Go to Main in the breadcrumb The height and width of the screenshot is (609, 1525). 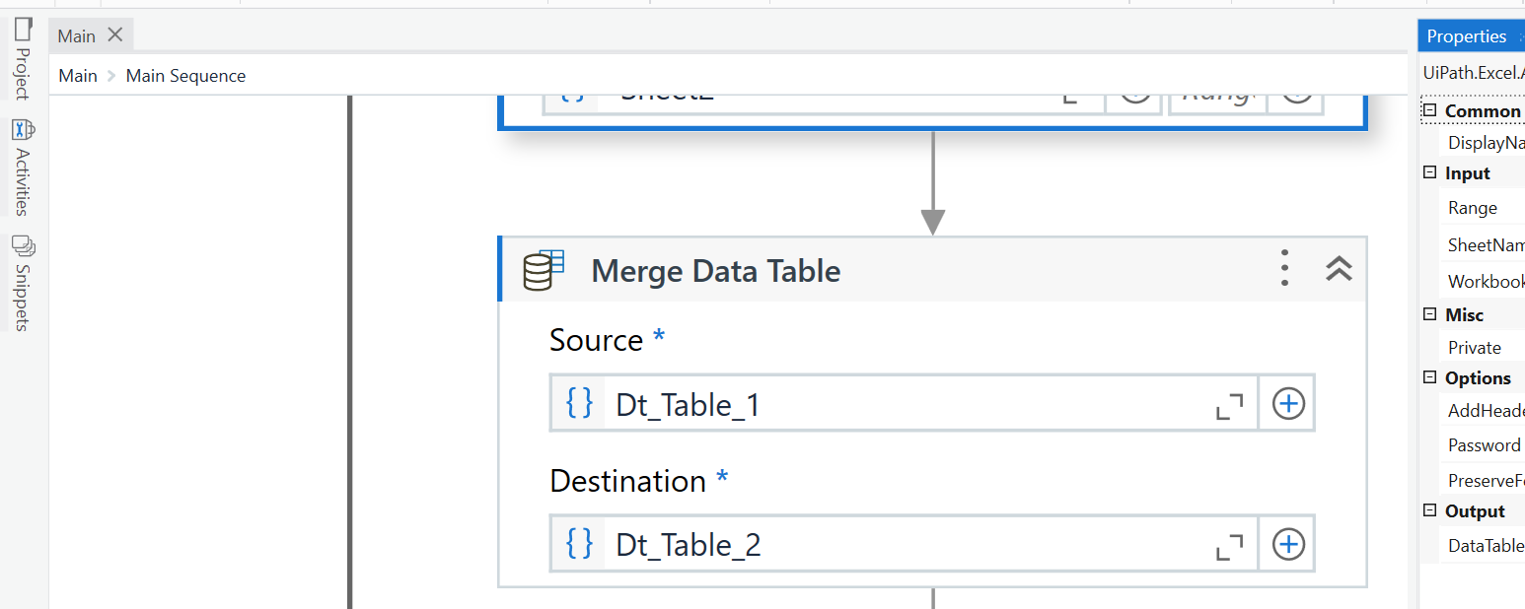tap(78, 76)
